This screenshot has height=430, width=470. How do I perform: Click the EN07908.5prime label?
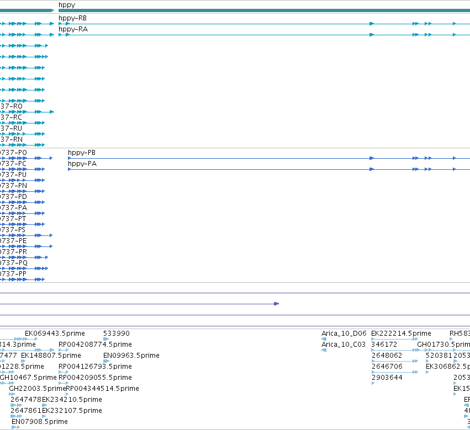click(x=40, y=422)
